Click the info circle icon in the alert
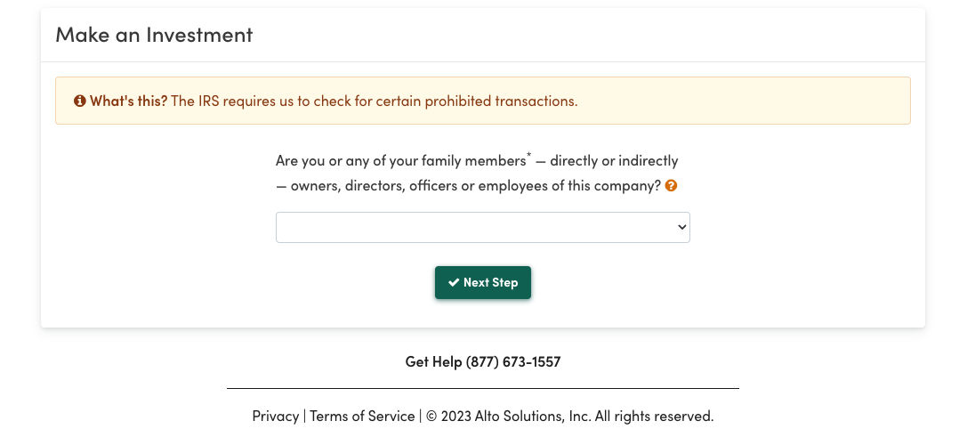 tap(79, 101)
